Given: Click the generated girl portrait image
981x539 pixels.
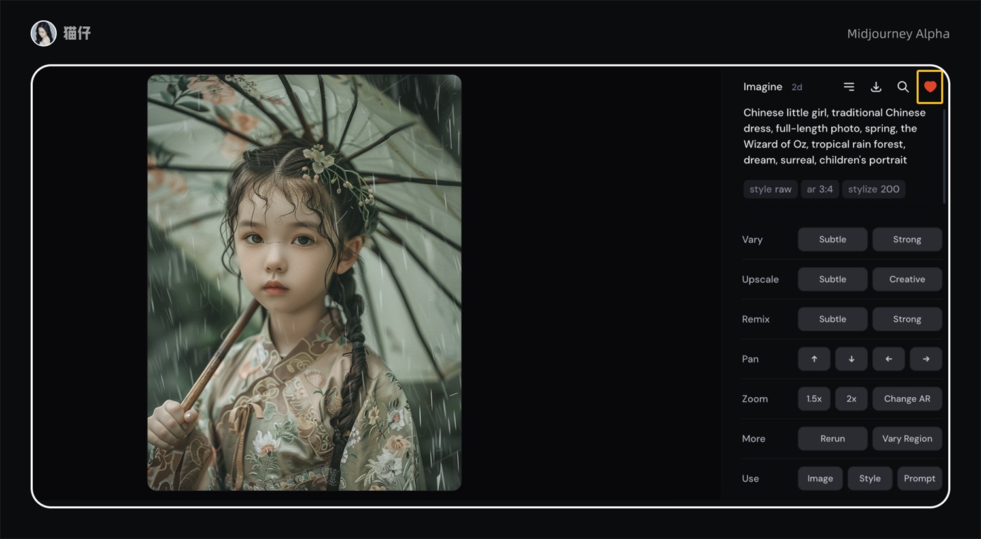Looking at the screenshot, I should coord(304,282).
